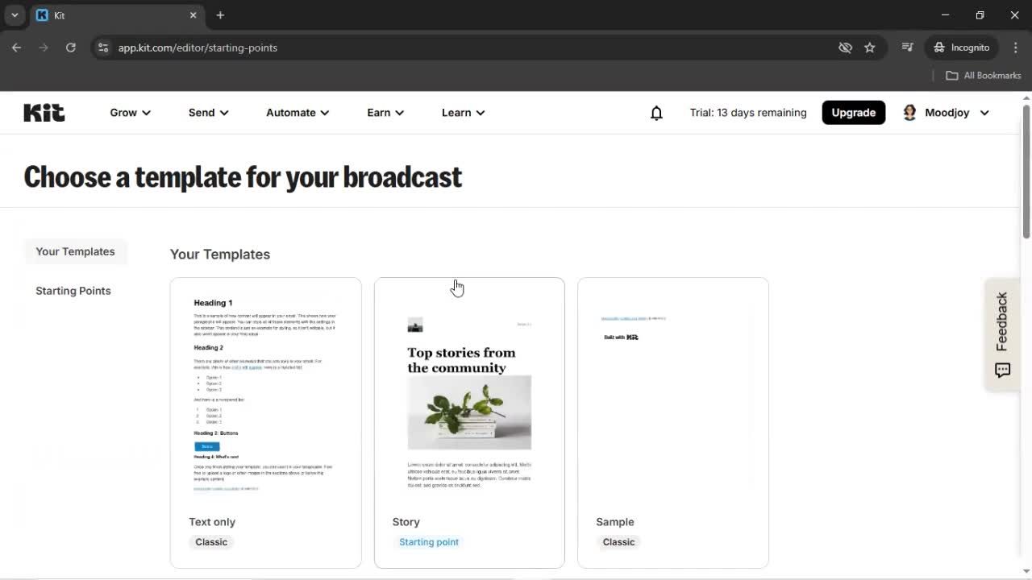Click the browser back arrow
Image resolution: width=1032 pixels, height=580 pixels.
pos(16,48)
